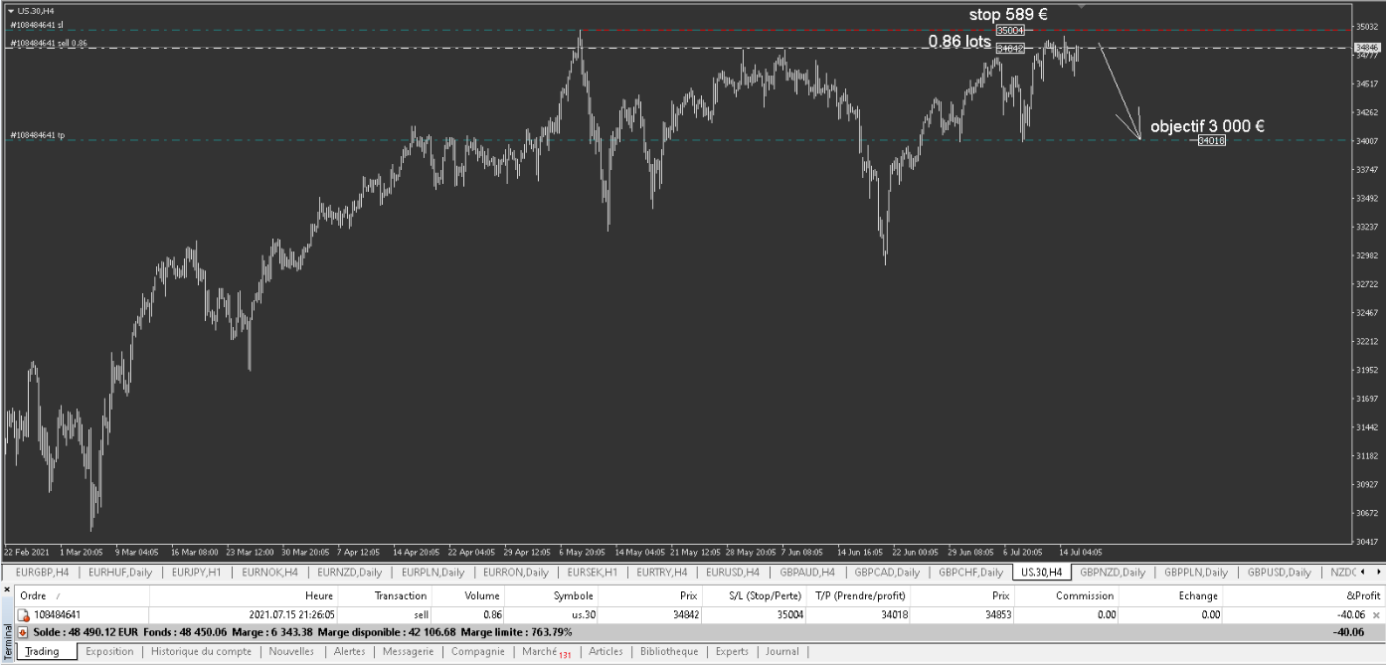Click the chart shift triangle marker on the chart's top edge
The height and width of the screenshot is (665, 1386).
coord(1081,7)
